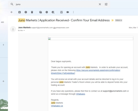This screenshot has height=111, width=138.
Task: Clear the search with the X icon
Action: (100, 4)
